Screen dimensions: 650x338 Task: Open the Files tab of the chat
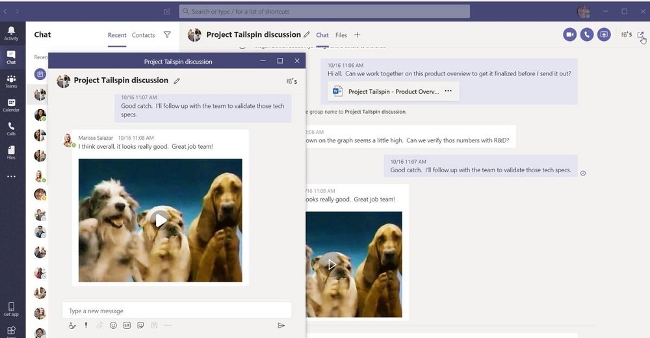[x=341, y=35]
